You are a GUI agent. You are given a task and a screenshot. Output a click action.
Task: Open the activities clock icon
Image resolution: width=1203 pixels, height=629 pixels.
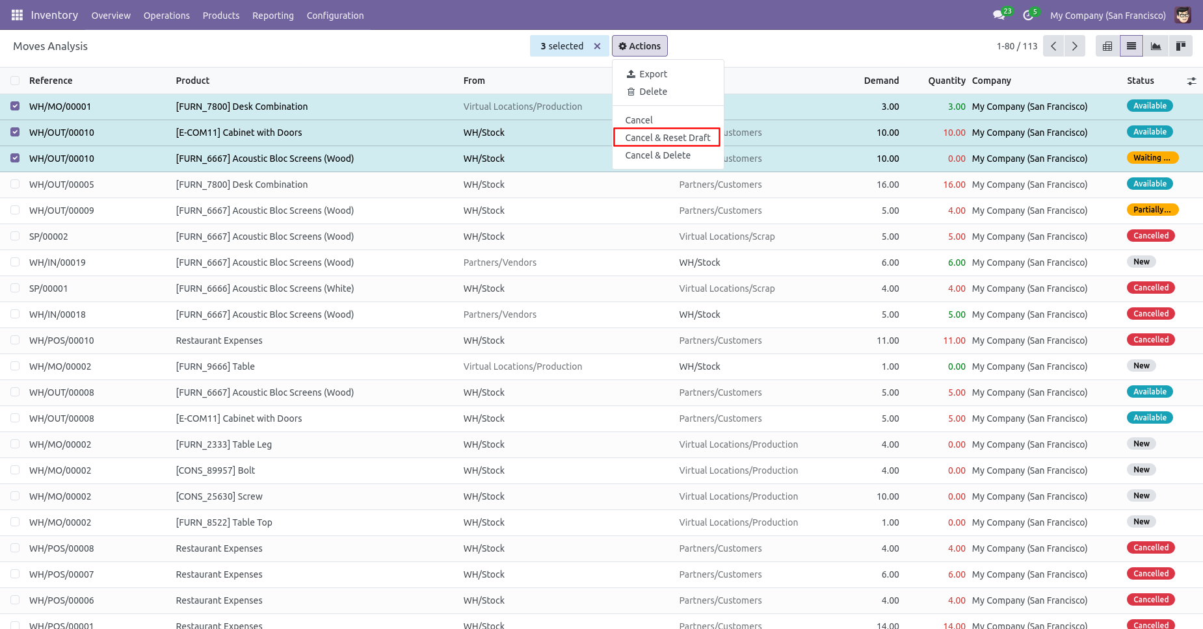click(1029, 15)
